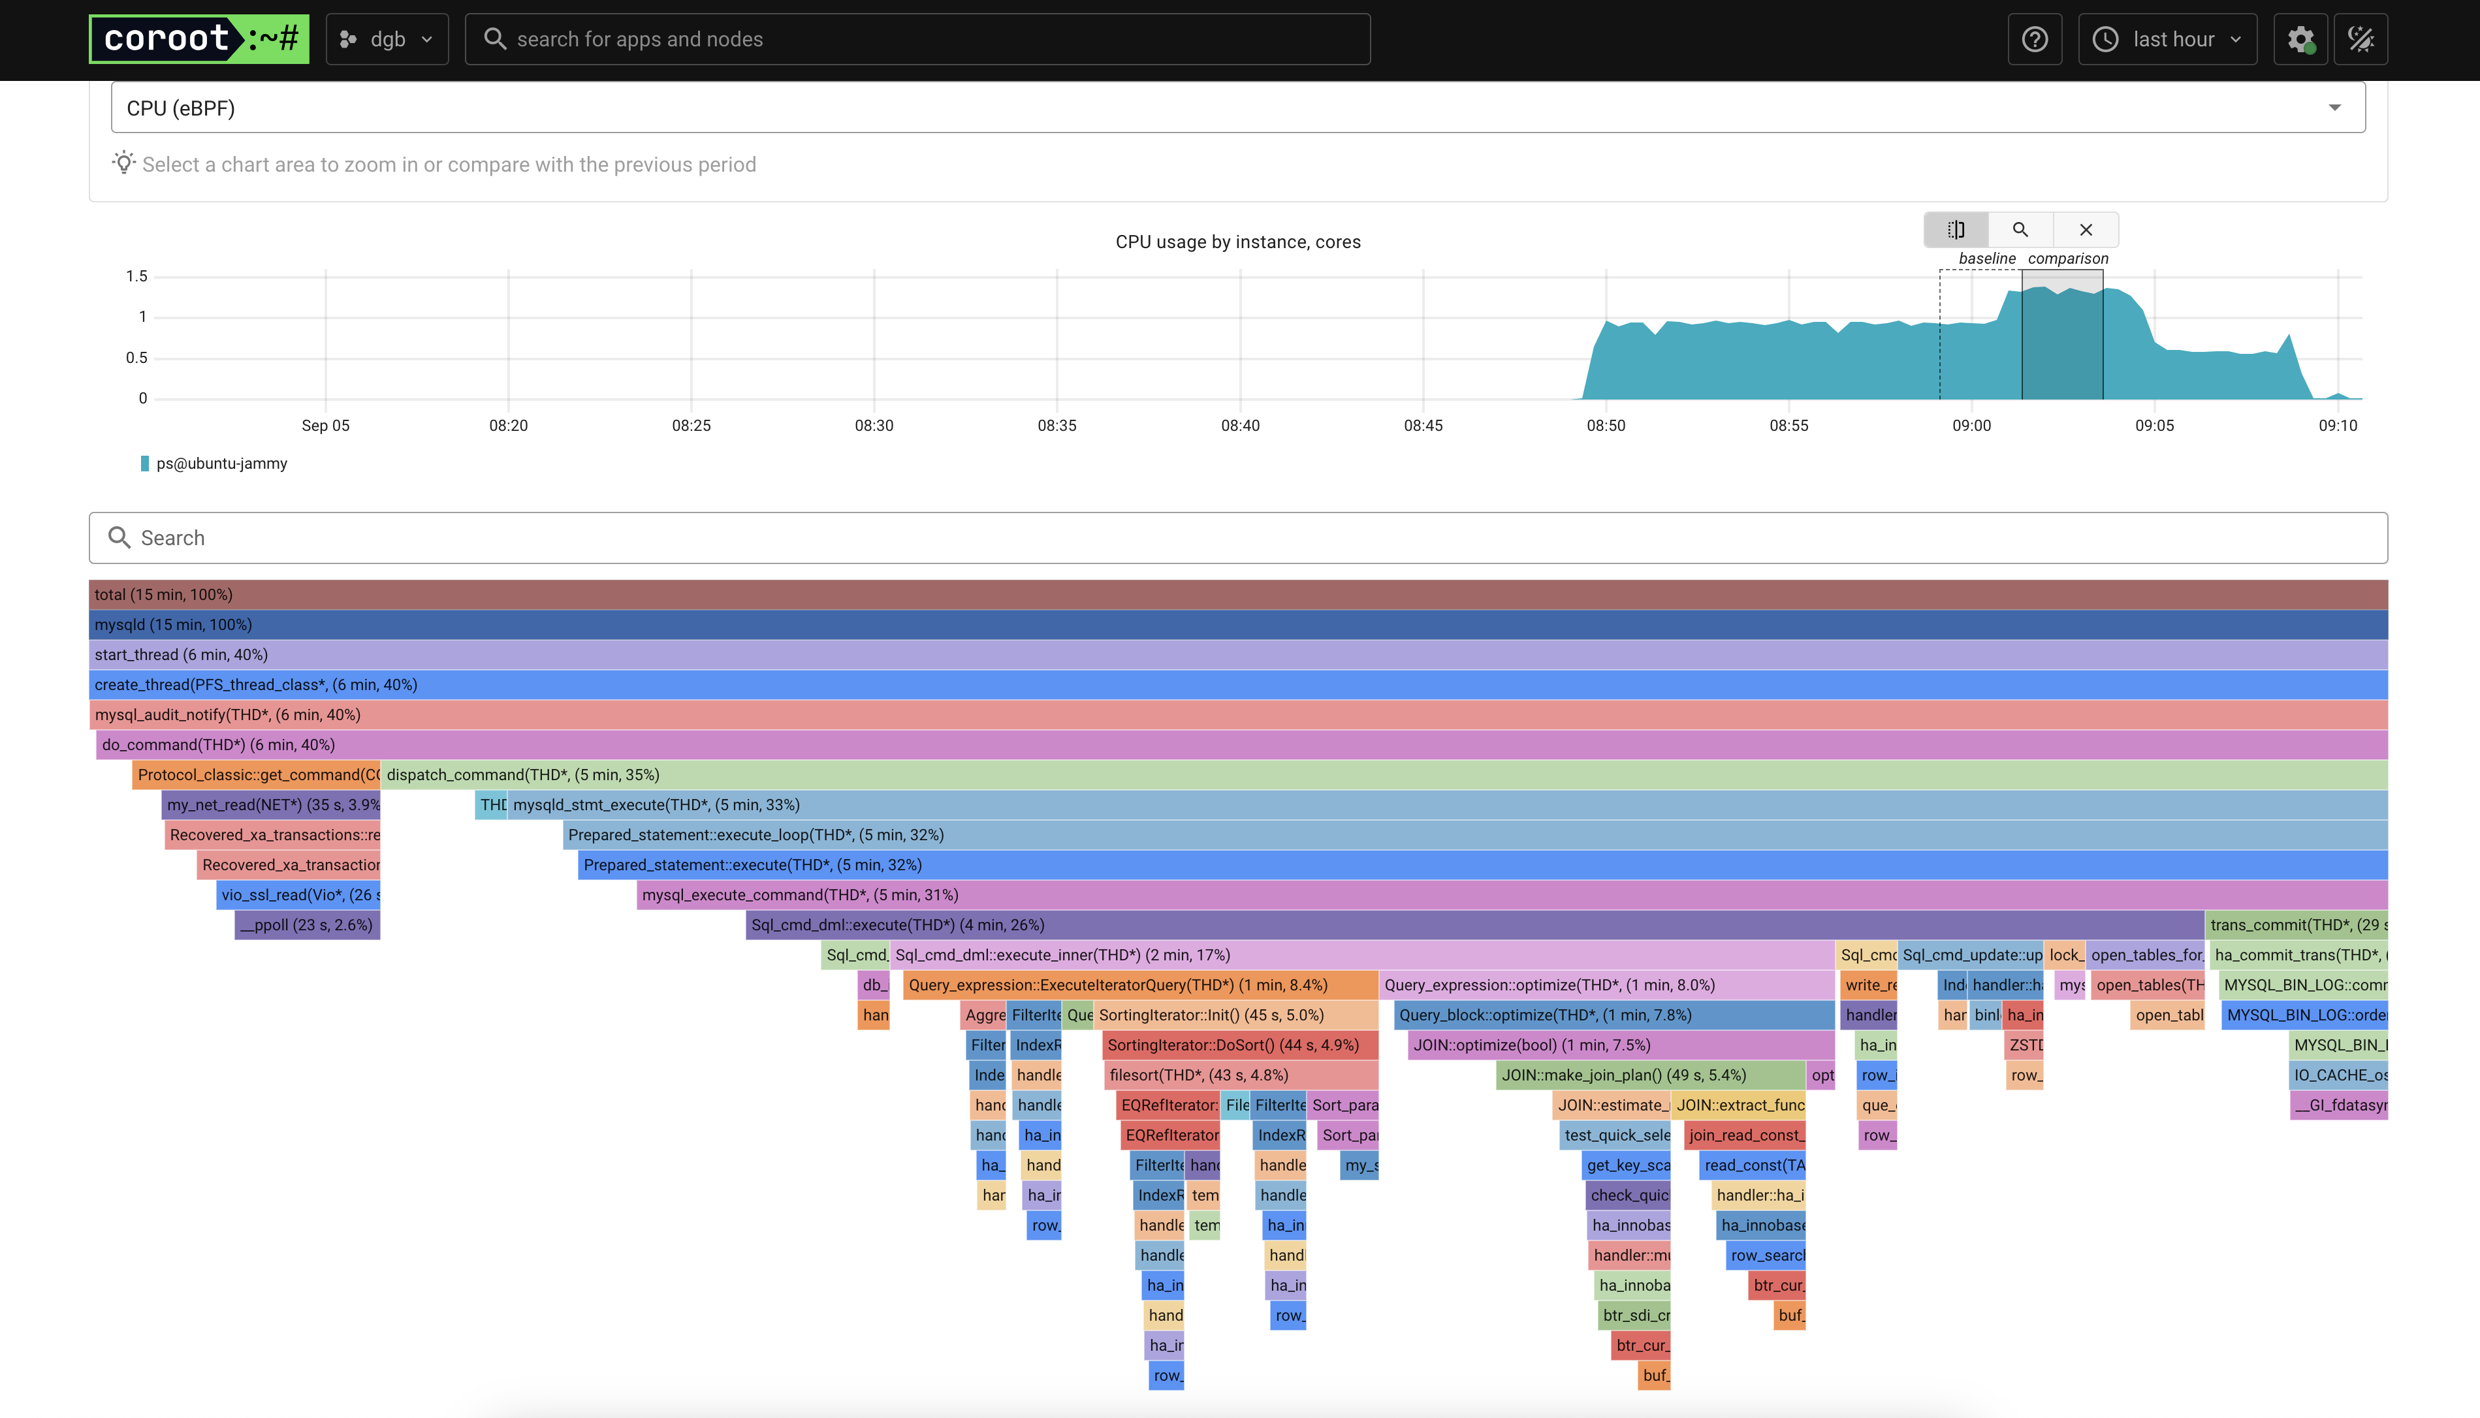Click the Coroot logo
Image resolution: width=2480 pixels, height=1418 pixels.
(x=199, y=39)
